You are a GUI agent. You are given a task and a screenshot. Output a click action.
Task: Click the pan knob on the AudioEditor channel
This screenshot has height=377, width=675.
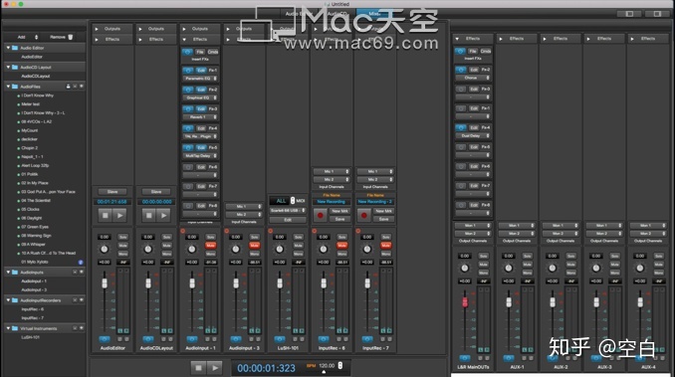tap(105, 250)
